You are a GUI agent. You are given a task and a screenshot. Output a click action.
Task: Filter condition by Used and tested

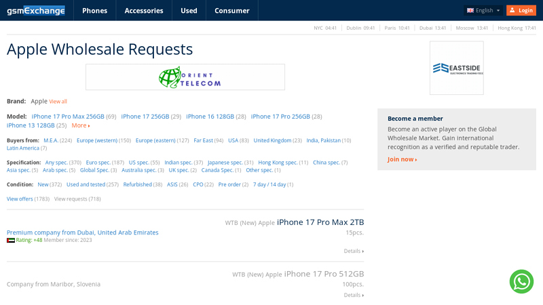(86, 184)
